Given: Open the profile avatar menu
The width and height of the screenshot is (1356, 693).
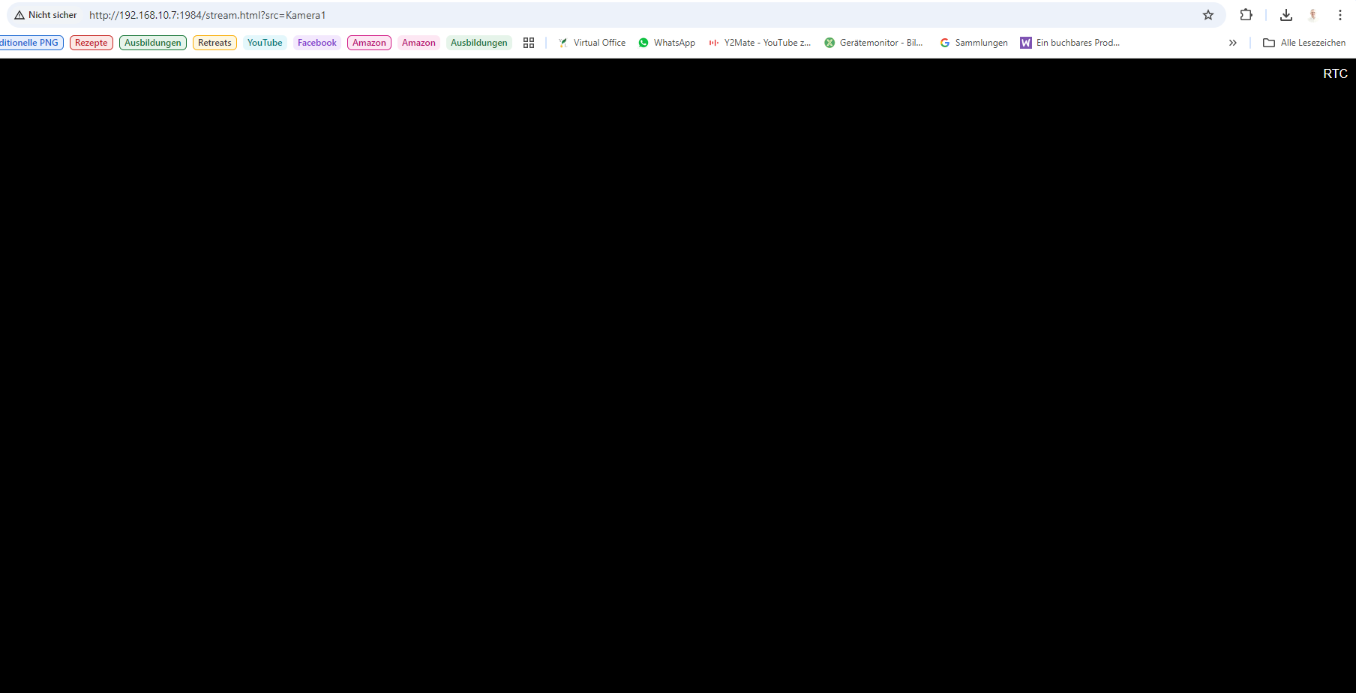Looking at the screenshot, I should click(1312, 15).
